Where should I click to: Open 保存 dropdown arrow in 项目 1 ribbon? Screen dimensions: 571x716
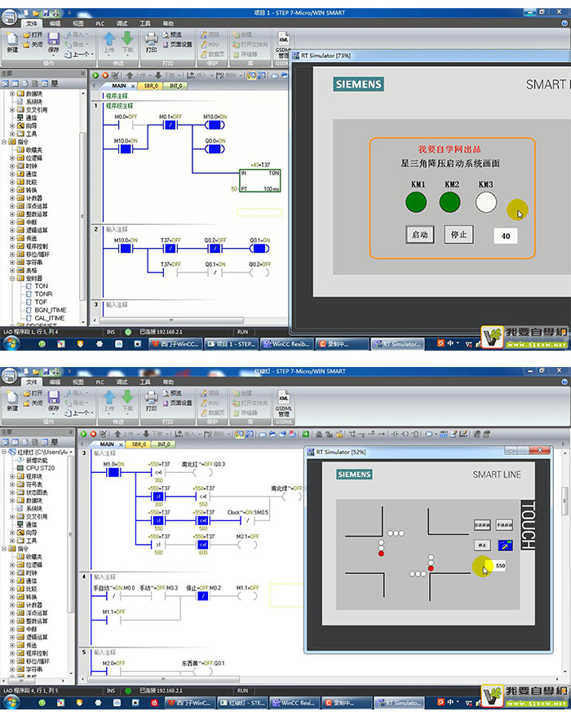click(54, 55)
